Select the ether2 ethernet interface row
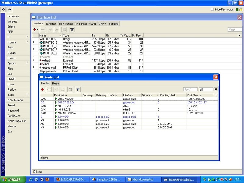The image size is (244, 183). coord(88,60)
